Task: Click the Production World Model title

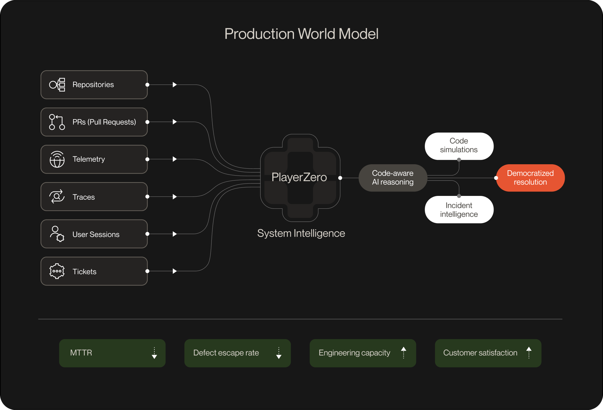Action: (301, 34)
